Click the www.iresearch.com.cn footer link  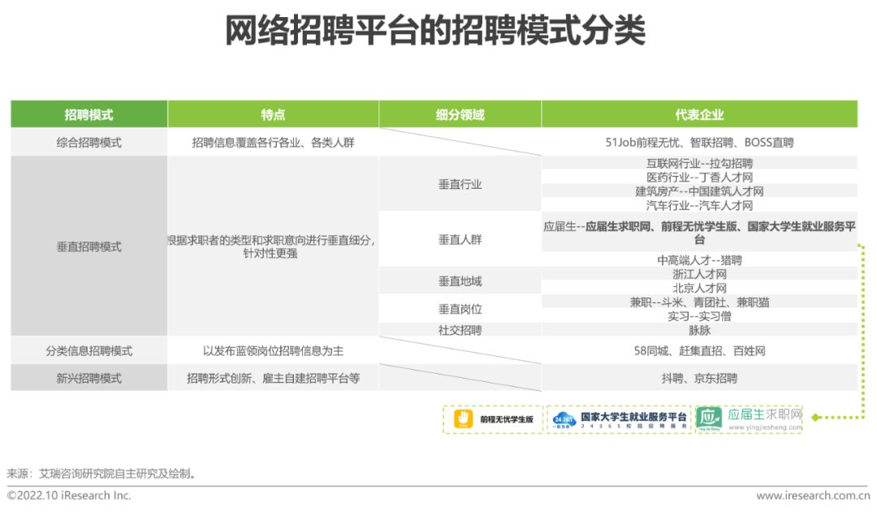click(813, 495)
